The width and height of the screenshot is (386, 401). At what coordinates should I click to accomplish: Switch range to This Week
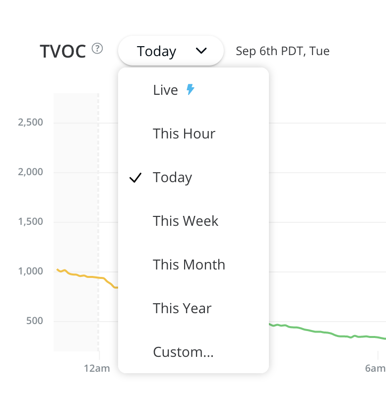(x=186, y=221)
